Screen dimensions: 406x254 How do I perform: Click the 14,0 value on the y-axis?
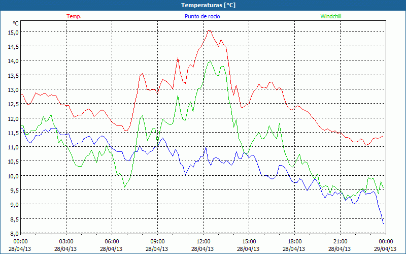pyautogui.click(x=14, y=61)
